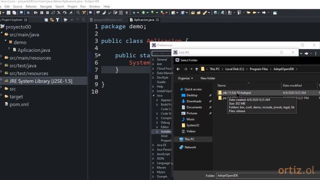Open the Window menu

(x=94, y=6)
